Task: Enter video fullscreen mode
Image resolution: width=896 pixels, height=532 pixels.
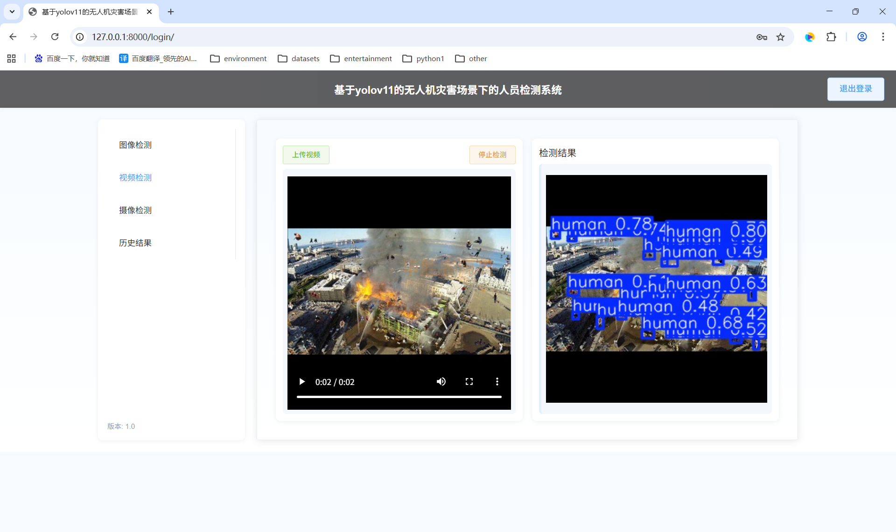Action: pyautogui.click(x=469, y=382)
